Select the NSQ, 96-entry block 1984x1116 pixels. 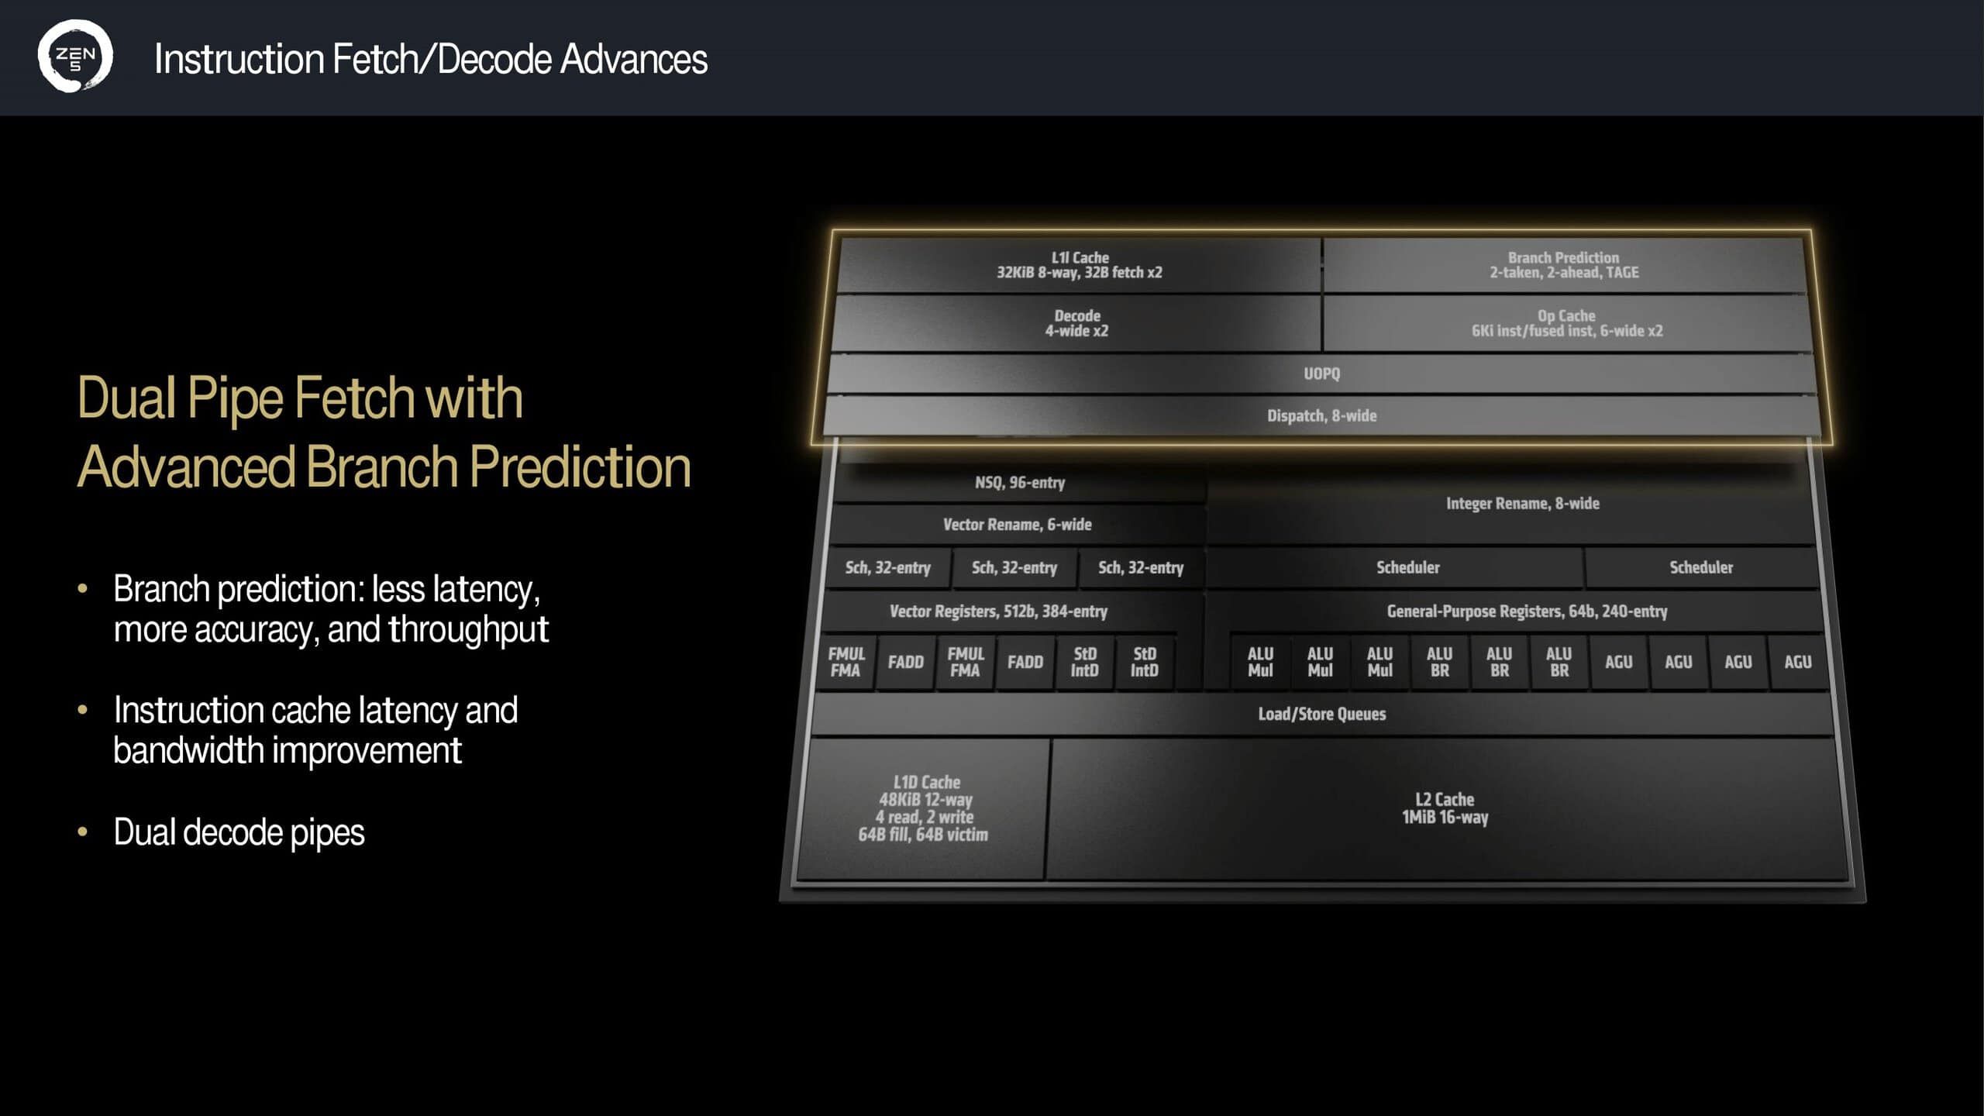coord(1019,483)
